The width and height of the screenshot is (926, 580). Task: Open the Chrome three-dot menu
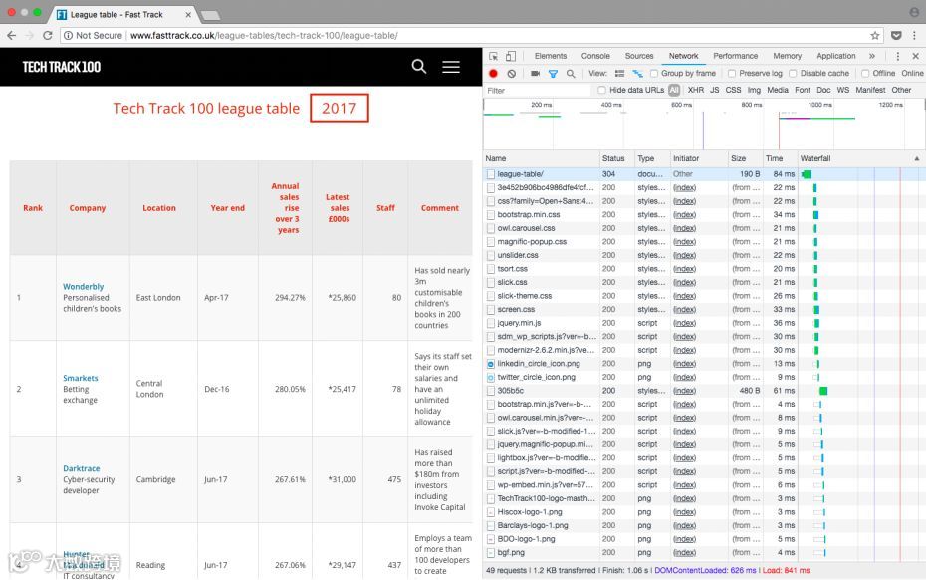[914, 36]
